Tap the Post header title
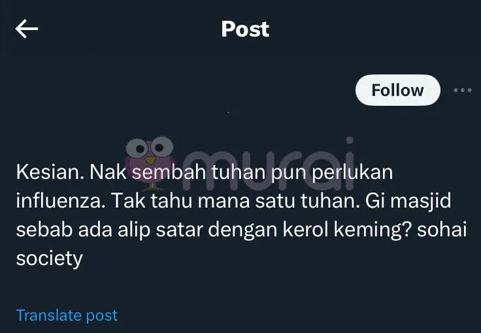 (245, 29)
